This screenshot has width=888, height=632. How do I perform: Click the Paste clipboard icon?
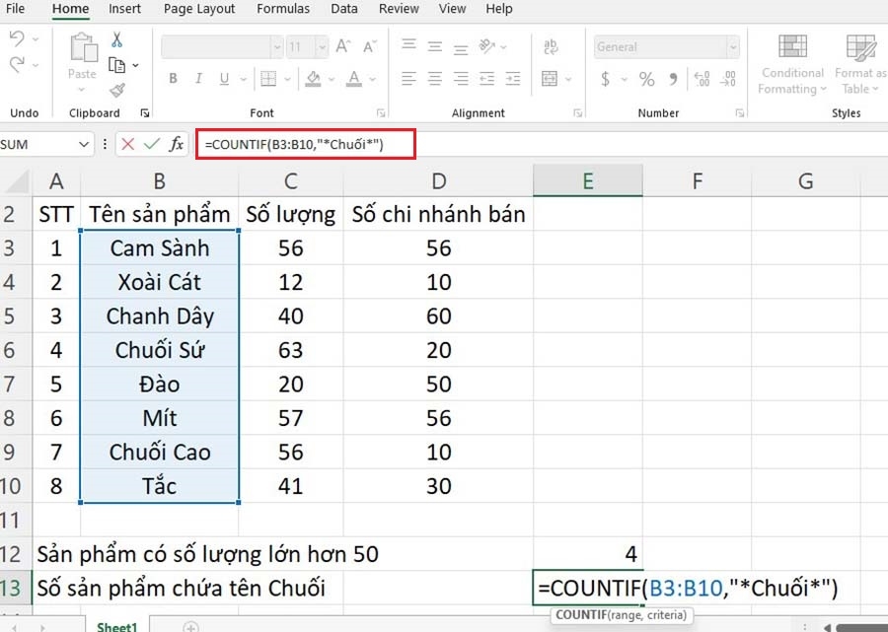(x=83, y=46)
